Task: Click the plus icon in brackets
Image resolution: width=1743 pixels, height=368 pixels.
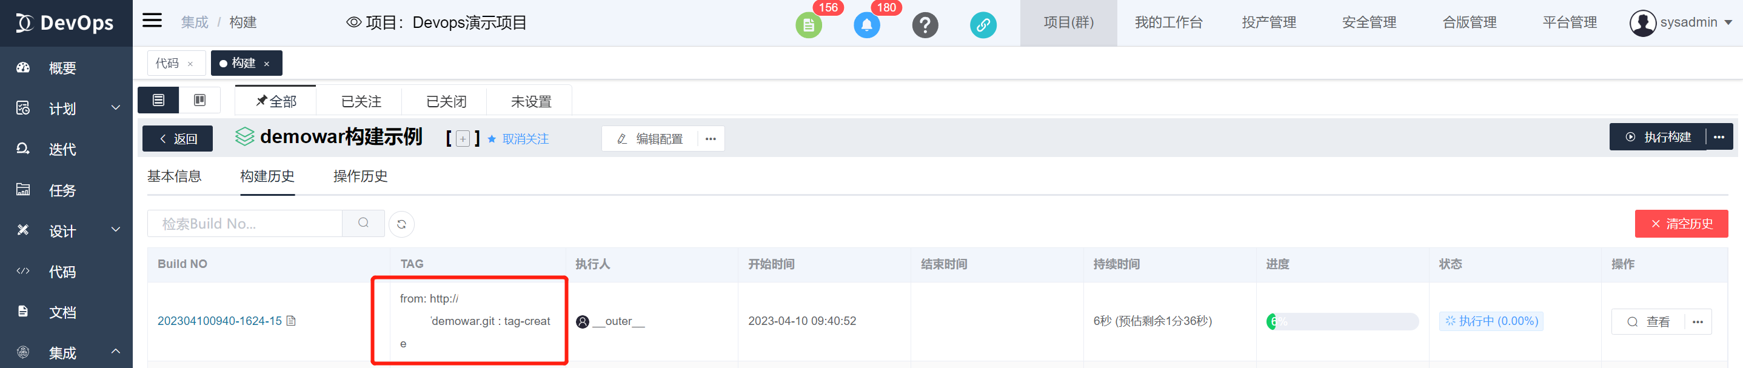Action: (x=463, y=139)
